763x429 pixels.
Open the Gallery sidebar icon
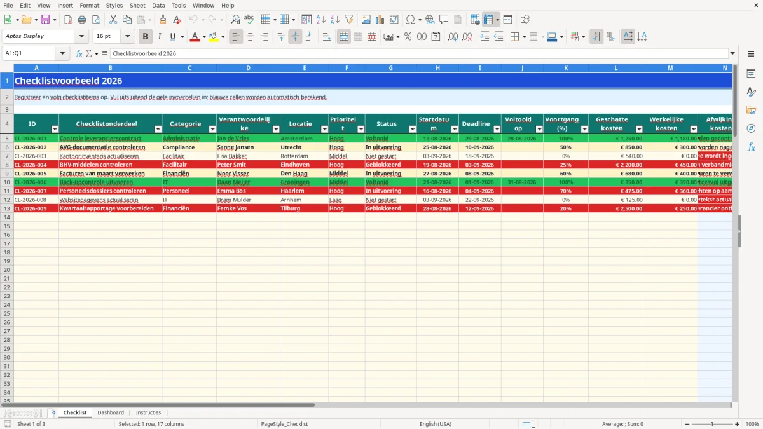[x=751, y=111]
